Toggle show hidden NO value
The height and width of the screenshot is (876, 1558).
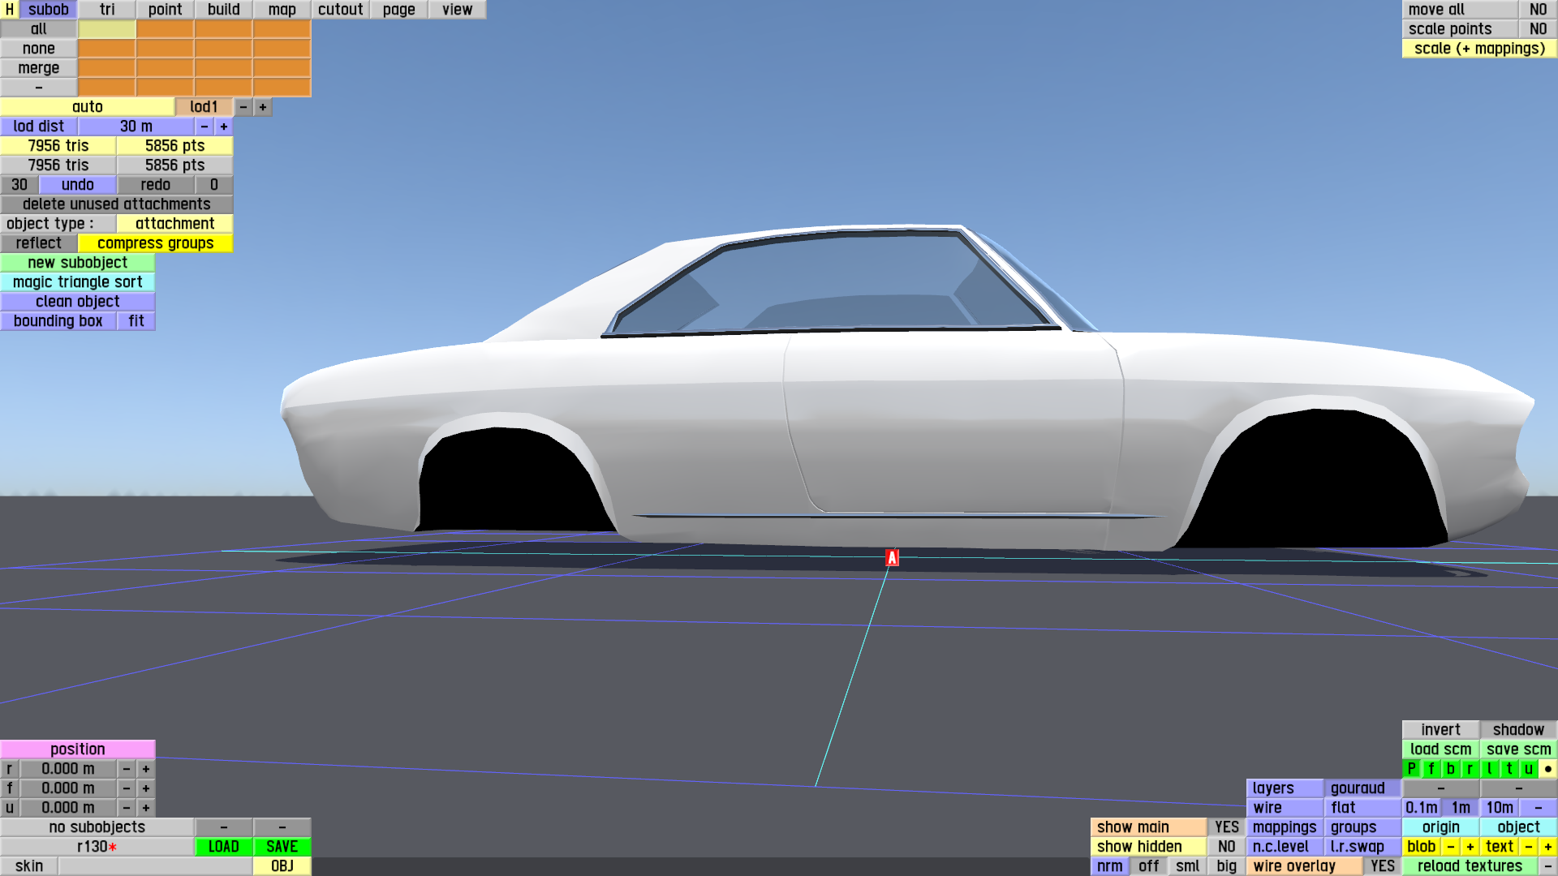pos(1226,846)
